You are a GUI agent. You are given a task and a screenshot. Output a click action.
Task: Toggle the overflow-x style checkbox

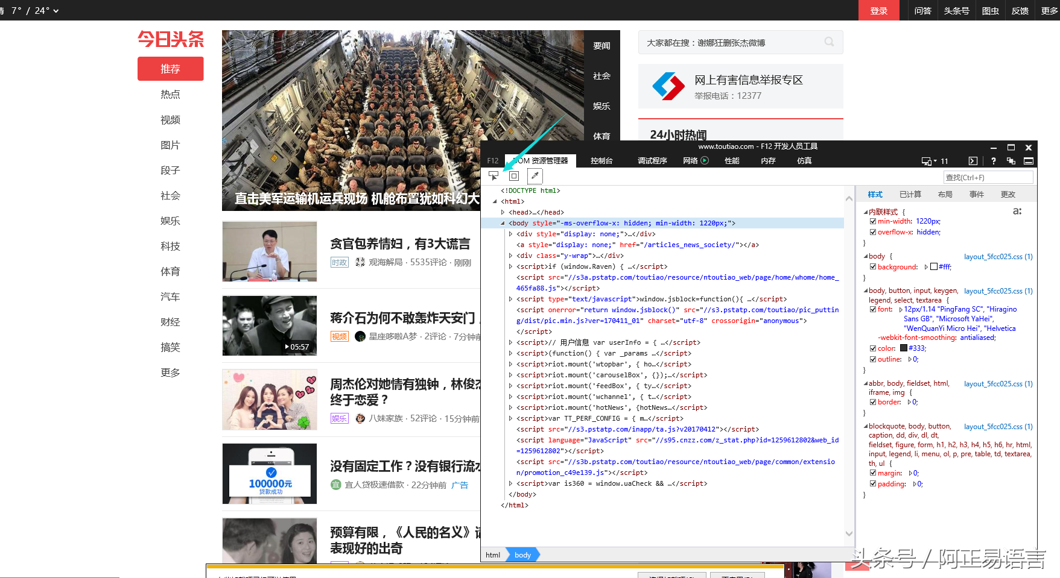point(873,232)
